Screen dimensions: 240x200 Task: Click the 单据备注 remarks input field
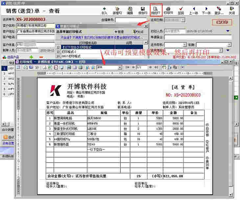tap(198, 37)
